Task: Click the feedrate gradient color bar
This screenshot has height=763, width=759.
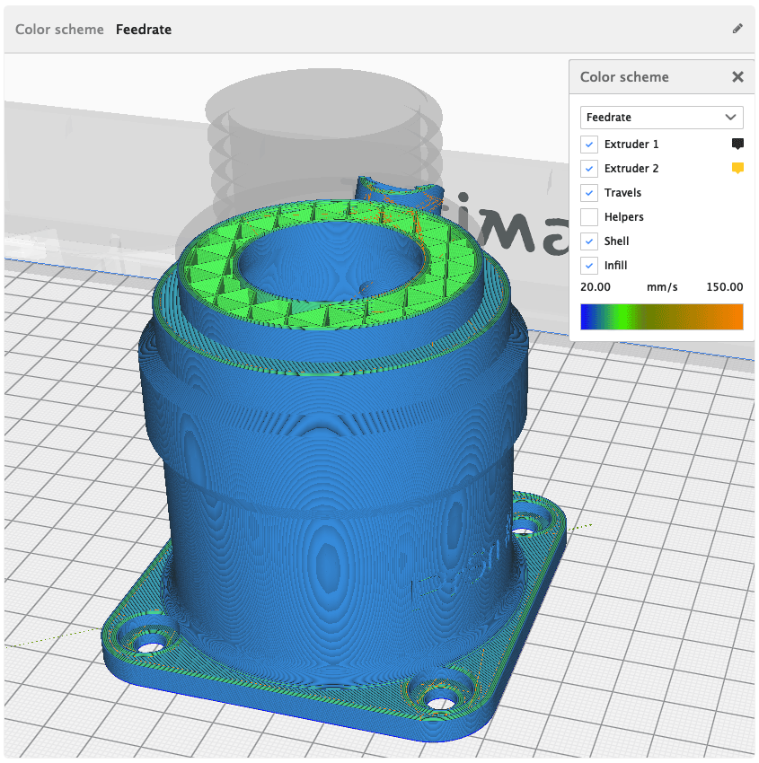Action: coord(661,316)
